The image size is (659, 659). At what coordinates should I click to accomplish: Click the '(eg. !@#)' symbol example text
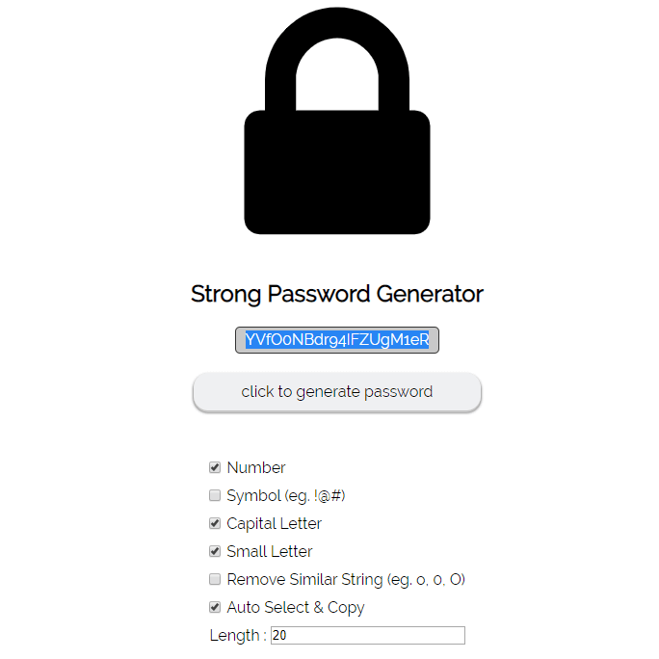tap(315, 496)
